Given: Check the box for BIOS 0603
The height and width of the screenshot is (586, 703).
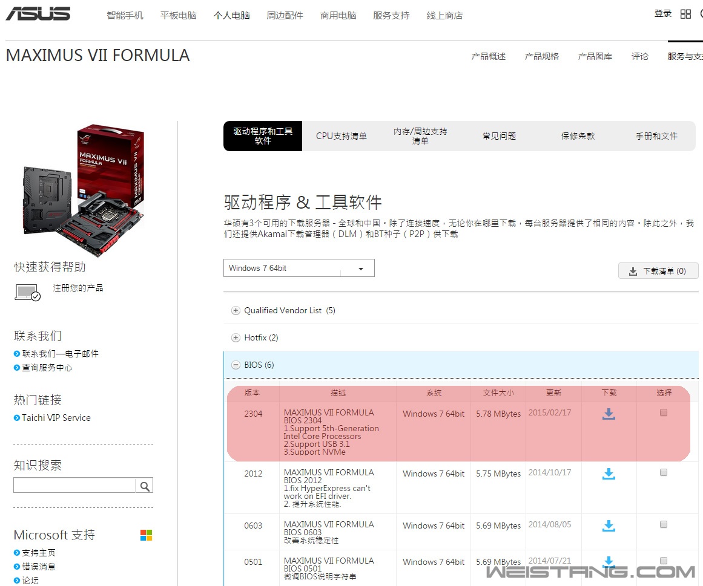Looking at the screenshot, I should [x=664, y=524].
